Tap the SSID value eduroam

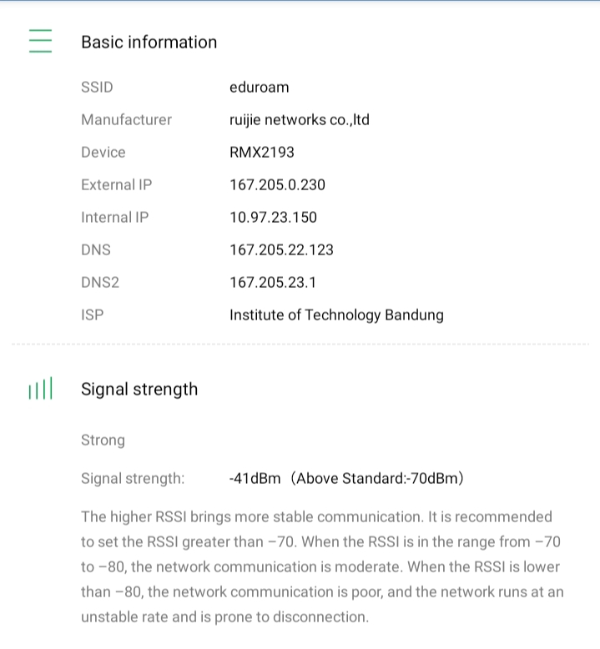pyautogui.click(x=259, y=87)
